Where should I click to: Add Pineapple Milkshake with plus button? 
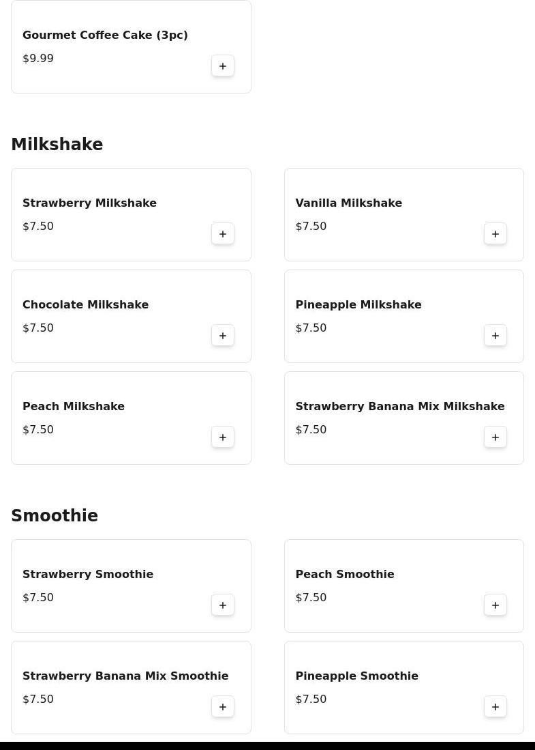495,335
